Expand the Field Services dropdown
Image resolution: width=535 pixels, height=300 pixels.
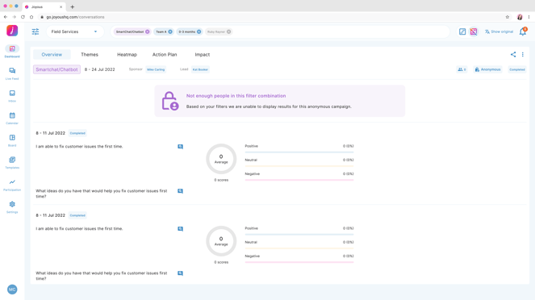(x=74, y=31)
